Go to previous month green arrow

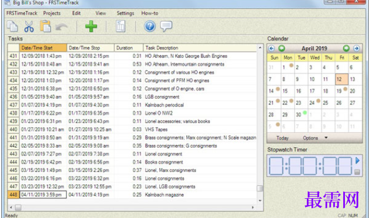click(281, 48)
